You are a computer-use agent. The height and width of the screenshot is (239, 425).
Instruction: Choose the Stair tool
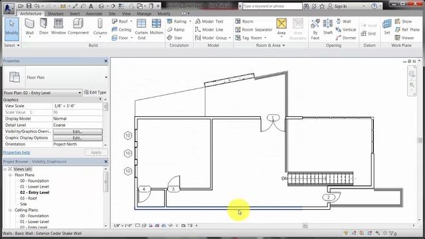pyautogui.click(x=175, y=38)
